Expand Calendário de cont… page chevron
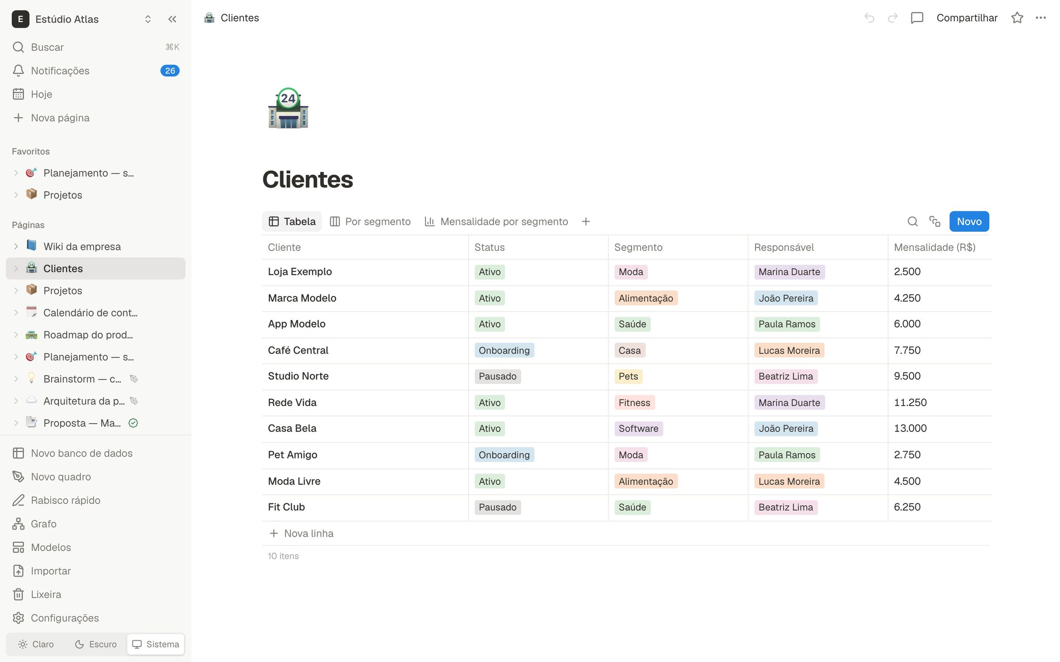Image resolution: width=1060 pixels, height=662 pixels. tap(16, 312)
